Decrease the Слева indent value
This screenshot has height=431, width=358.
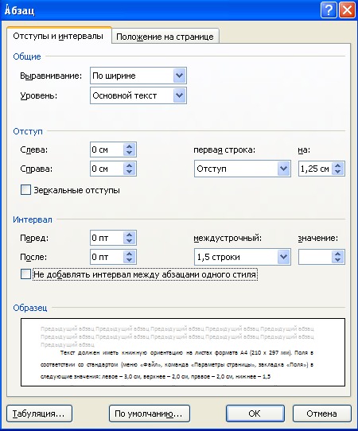pos(130,153)
